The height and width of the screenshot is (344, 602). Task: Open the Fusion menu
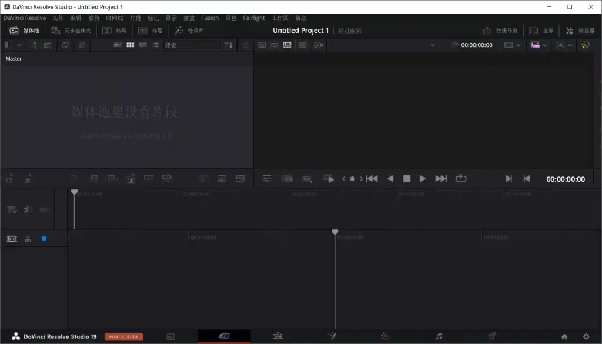209,18
